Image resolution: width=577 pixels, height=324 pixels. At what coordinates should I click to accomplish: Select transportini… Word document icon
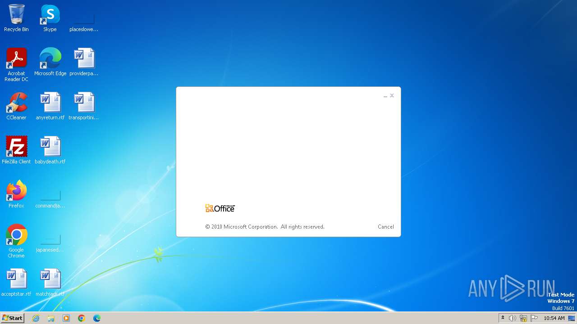coord(84,106)
